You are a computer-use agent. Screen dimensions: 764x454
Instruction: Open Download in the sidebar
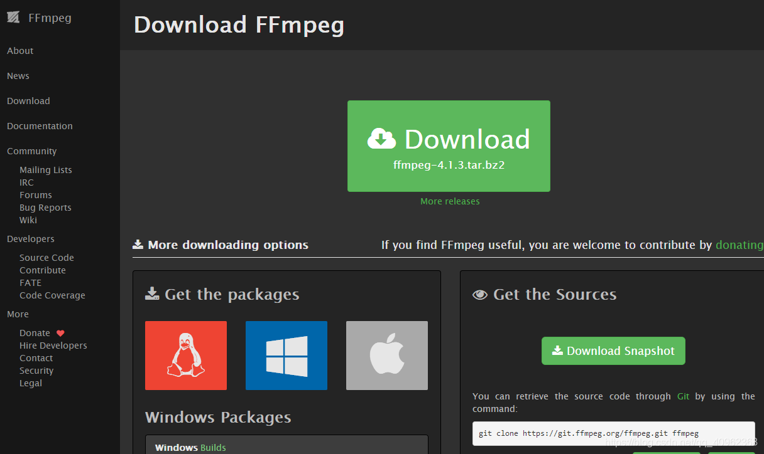[28, 101]
